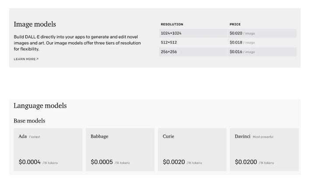Click the Resolution column header
The width and height of the screenshot is (309, 180).
(172, 24)
